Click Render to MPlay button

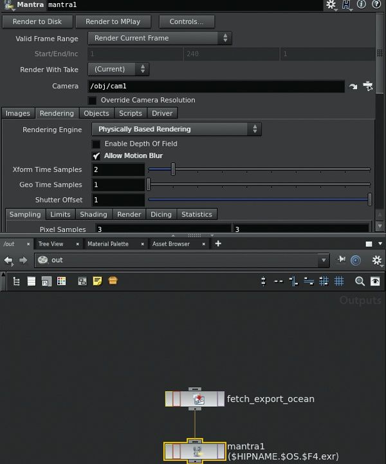(x=113, y=22)
